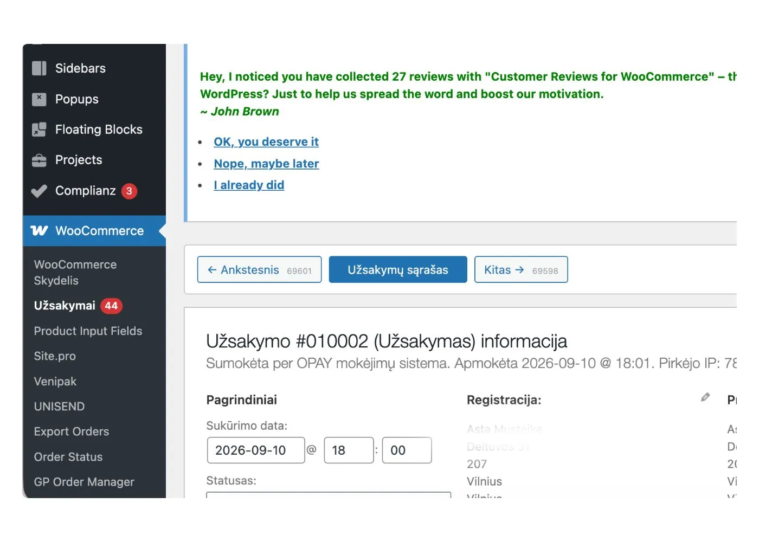Open GP Order Manager submenu item
Screen dimensions: 759x542
84,482
